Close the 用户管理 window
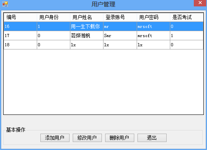 (x=200, y=3)
